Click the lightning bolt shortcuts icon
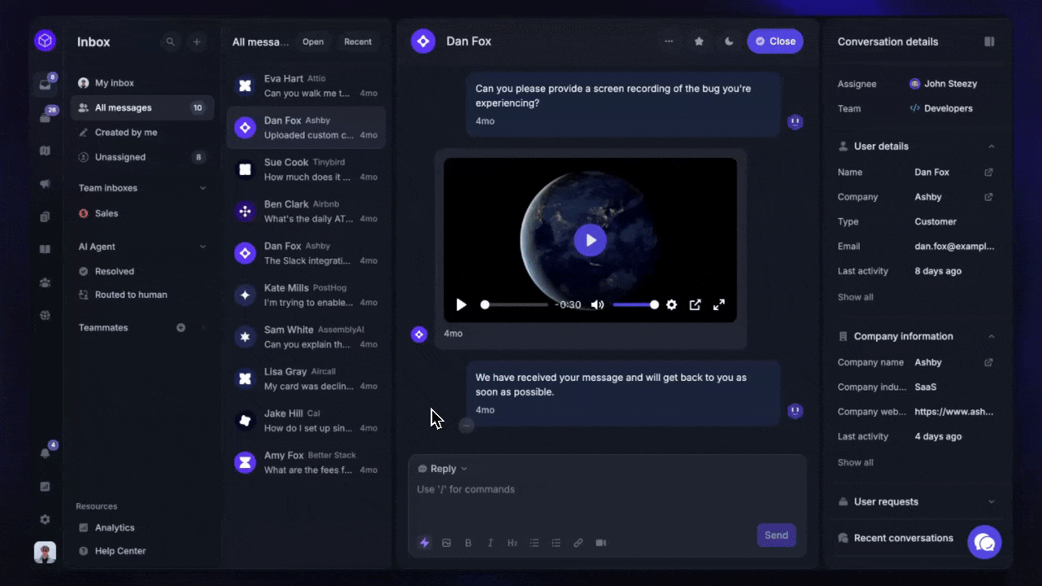The height and width of the screenshot is (586, 1042). point(424,543)
